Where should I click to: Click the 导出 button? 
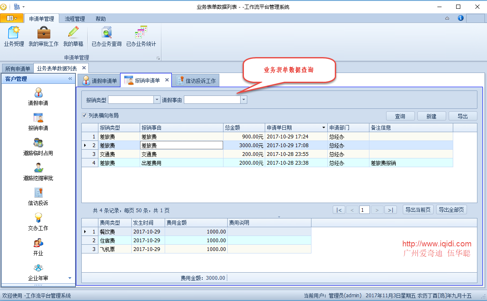pos(463,116)
